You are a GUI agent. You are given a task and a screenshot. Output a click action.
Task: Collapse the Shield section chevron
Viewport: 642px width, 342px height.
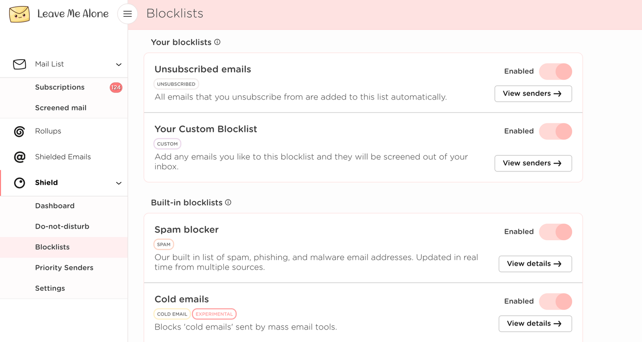click(x=119, y=183)
